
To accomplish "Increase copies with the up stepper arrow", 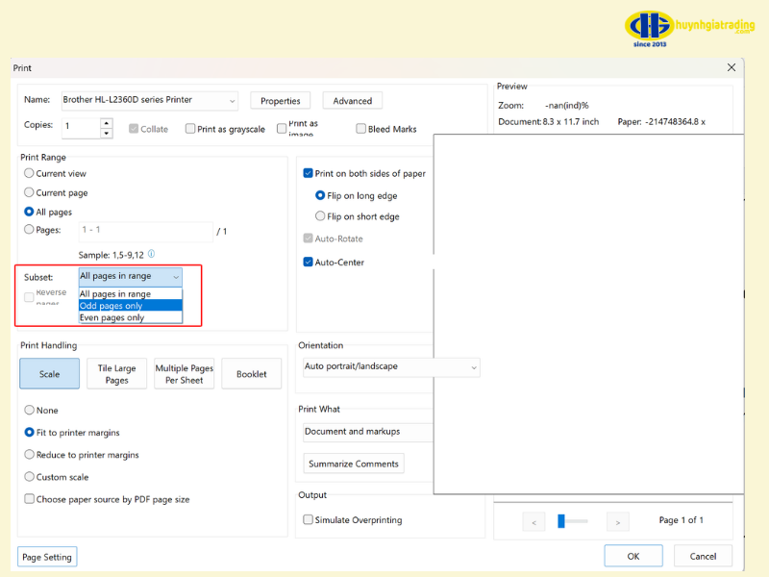I will point(106,122).
